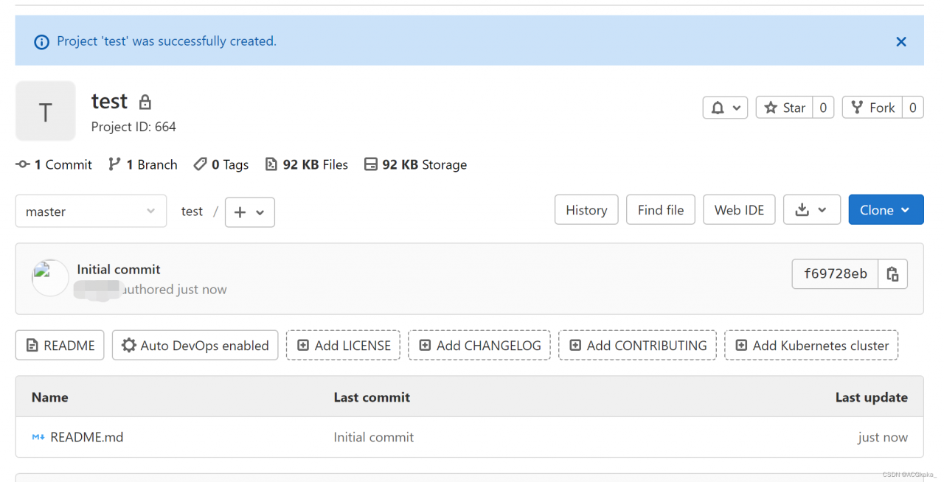The width and height of the screenshot is (944, 482).
Task: Expand the Clone options
Action: 885,210
